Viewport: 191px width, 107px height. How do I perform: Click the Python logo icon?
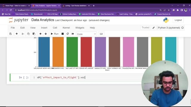click(x=166, y=20)
